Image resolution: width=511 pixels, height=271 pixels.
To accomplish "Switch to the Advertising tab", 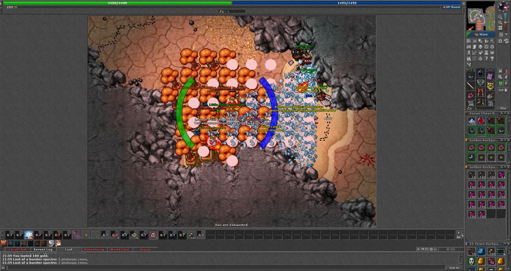I will [94, 250].
